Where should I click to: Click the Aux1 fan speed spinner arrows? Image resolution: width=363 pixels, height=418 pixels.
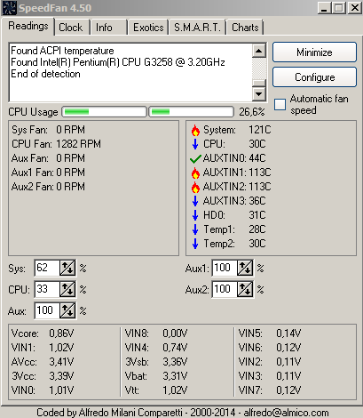[245, 268]
